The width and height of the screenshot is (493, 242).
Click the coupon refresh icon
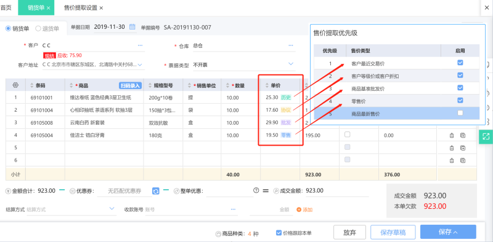[156, 191]
